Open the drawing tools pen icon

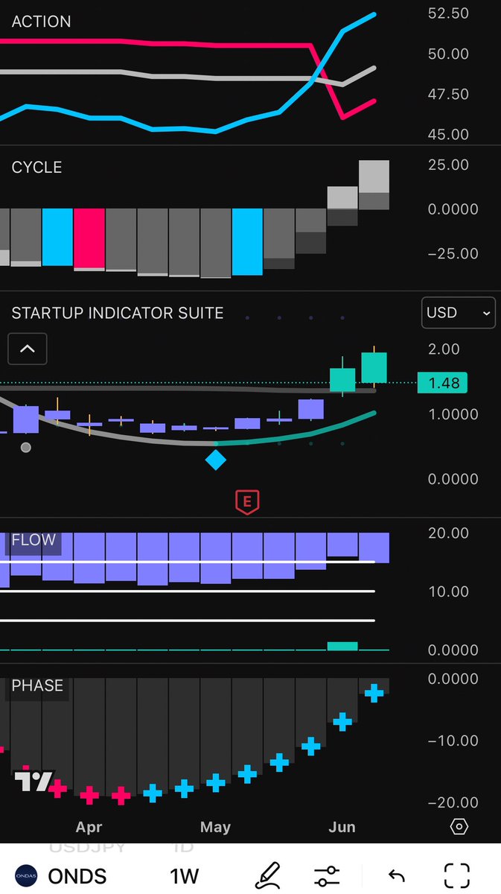[267, 875]
